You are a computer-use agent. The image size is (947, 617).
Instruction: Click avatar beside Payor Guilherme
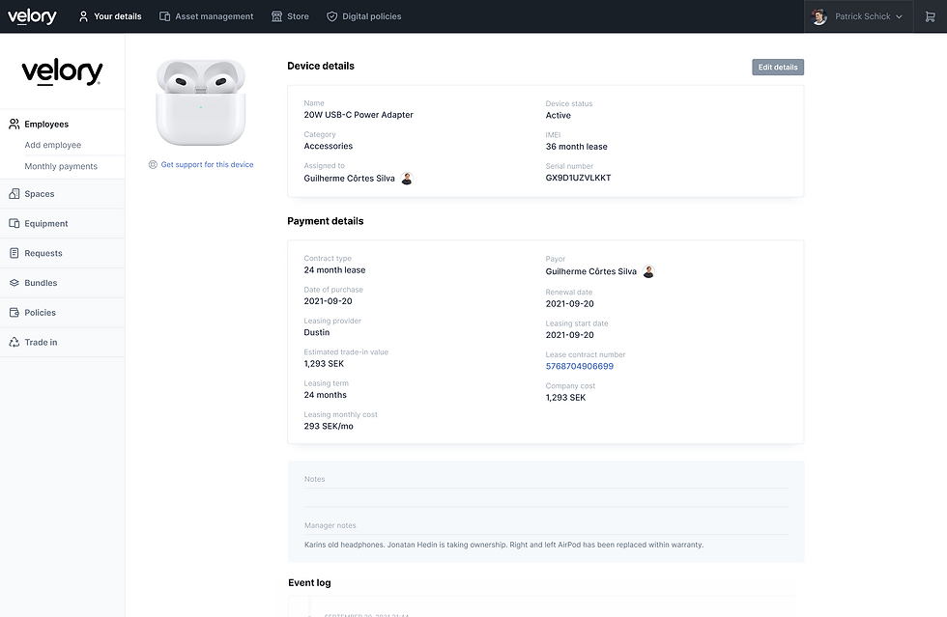click(x=648, y=271)
